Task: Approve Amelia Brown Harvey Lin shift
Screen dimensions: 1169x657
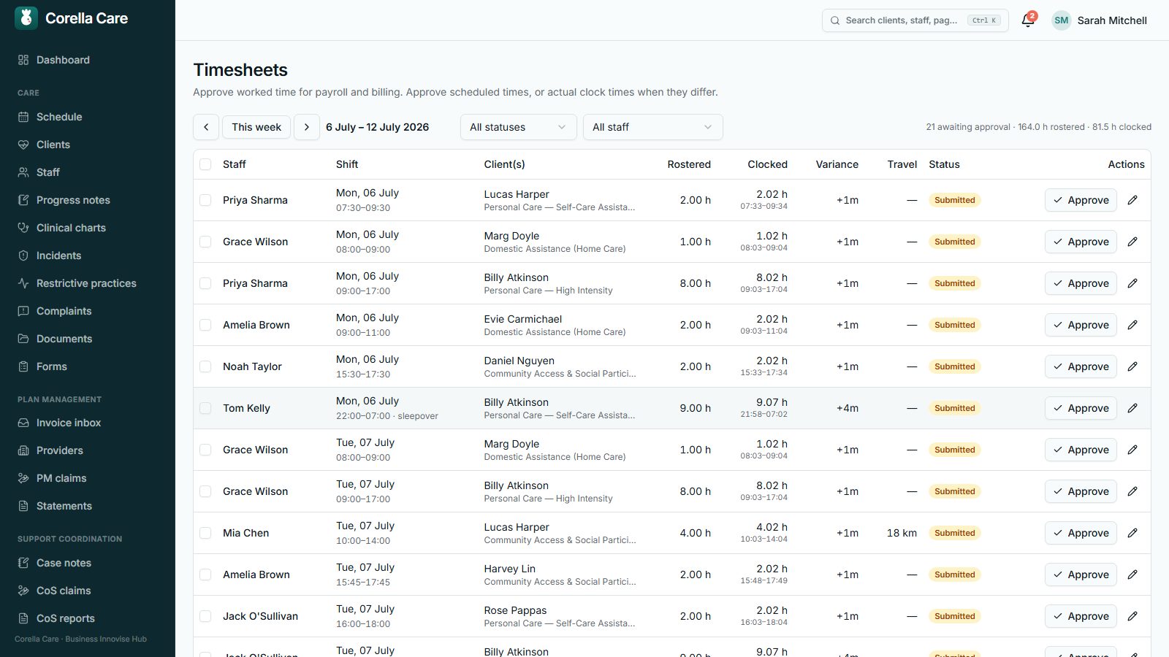Action: tap(1081, 575)
